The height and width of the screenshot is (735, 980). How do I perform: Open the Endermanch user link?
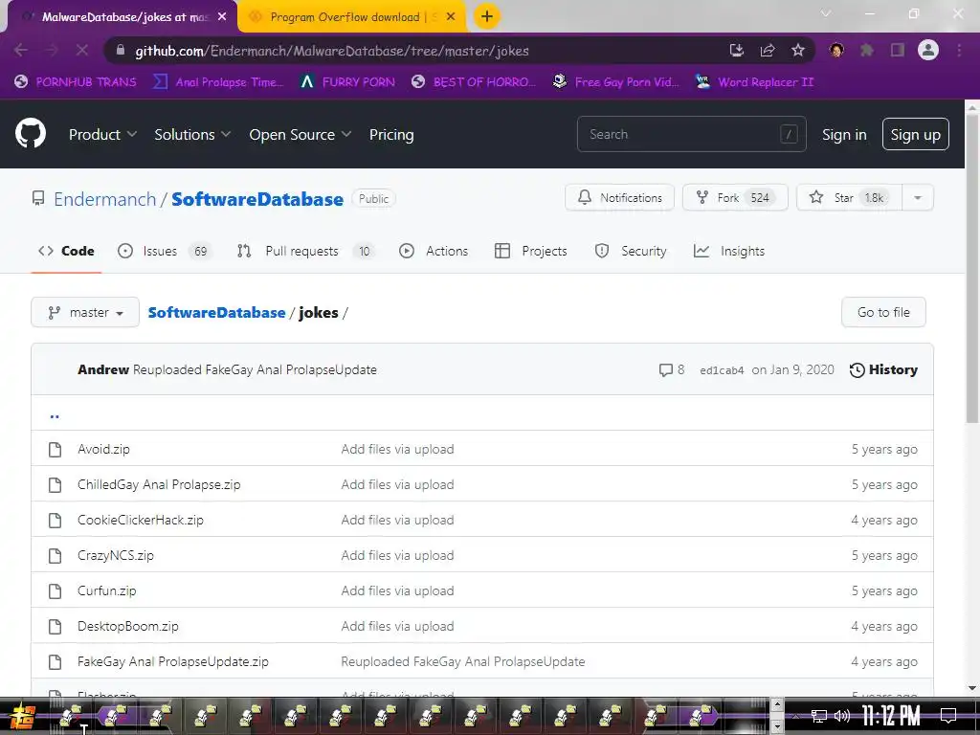tap(104, 199)
